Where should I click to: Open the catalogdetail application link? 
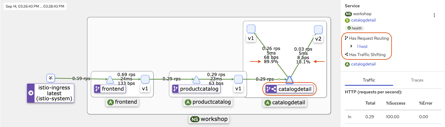363,64
